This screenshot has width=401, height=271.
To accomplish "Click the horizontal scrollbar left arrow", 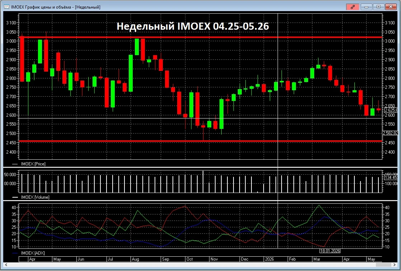I will point(6,265).
